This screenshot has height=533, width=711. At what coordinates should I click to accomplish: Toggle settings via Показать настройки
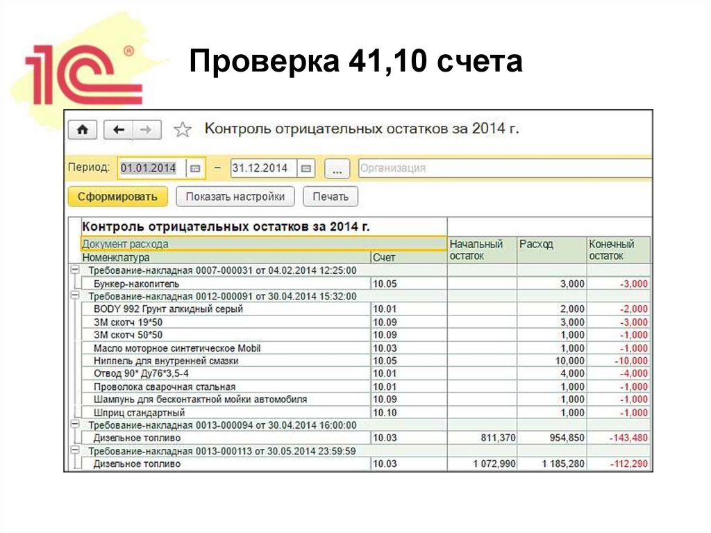237,197
